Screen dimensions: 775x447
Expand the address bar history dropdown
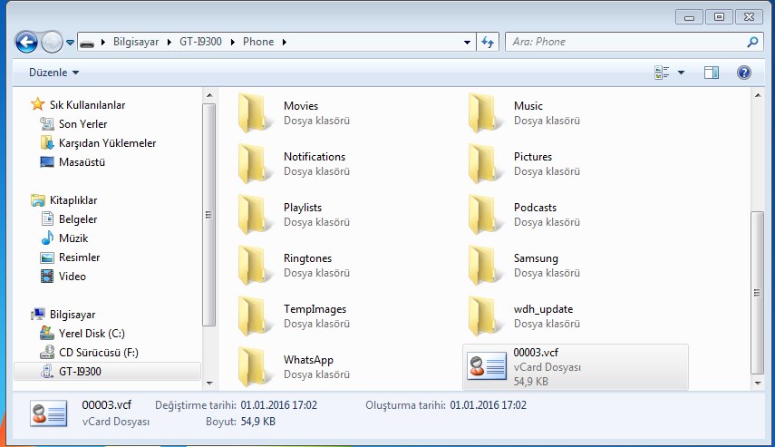(x=468, y=42)
